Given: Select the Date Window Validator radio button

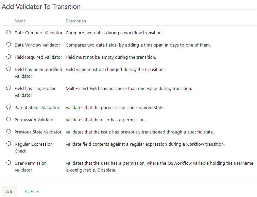Looking at the screenshot, I should click(9, 44).
